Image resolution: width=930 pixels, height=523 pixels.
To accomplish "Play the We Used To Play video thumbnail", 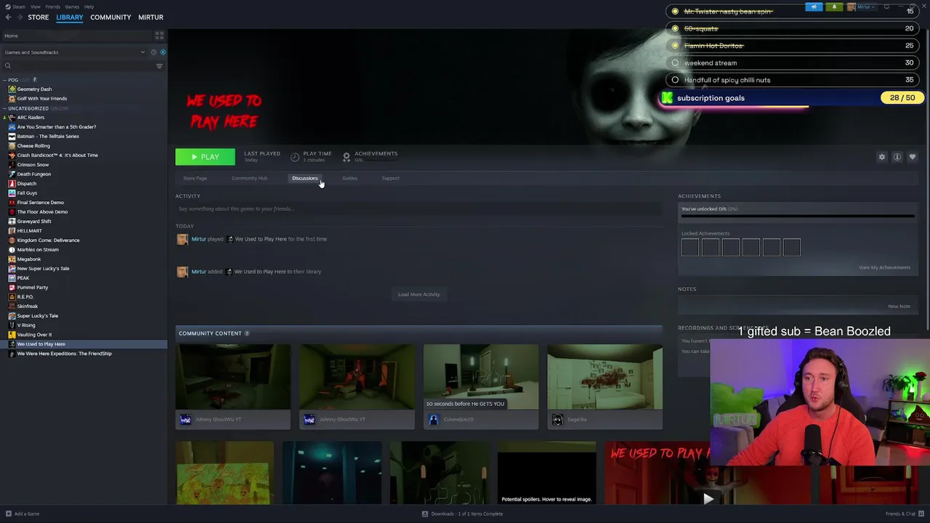I will point(708,498).
